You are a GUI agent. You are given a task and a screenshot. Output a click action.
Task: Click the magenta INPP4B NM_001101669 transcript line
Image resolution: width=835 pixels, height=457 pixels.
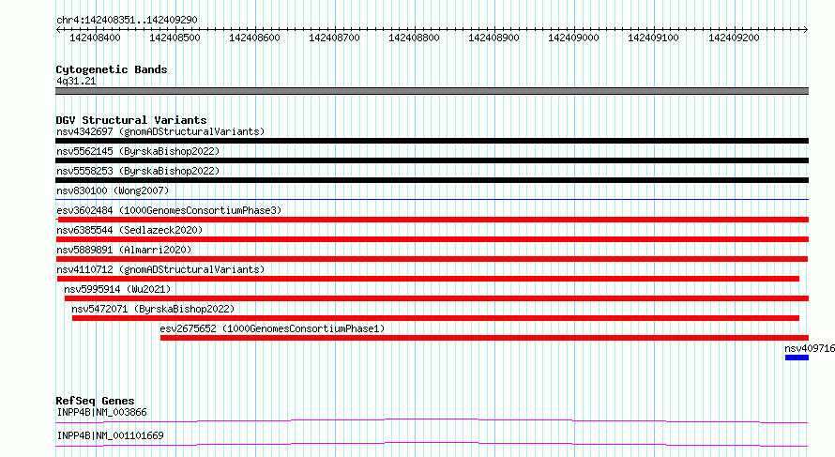432,444
